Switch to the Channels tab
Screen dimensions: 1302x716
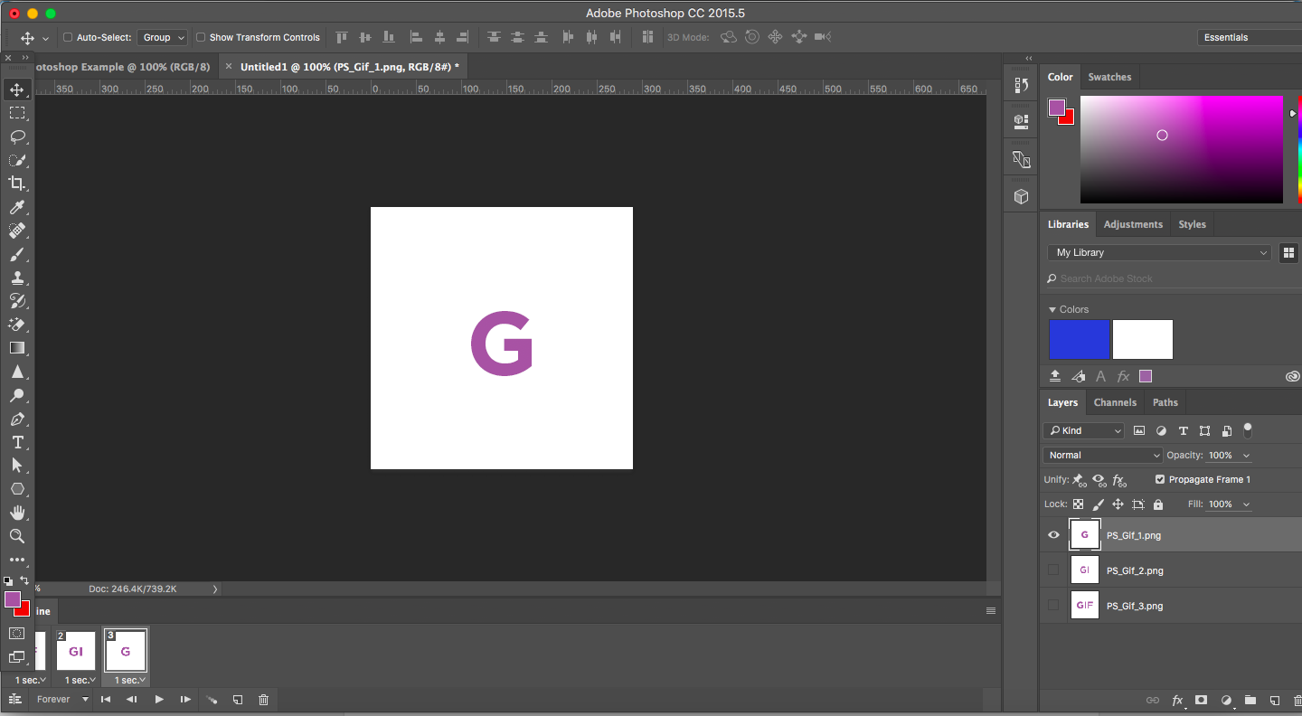pyautogui.click(x=1115, y=402)
